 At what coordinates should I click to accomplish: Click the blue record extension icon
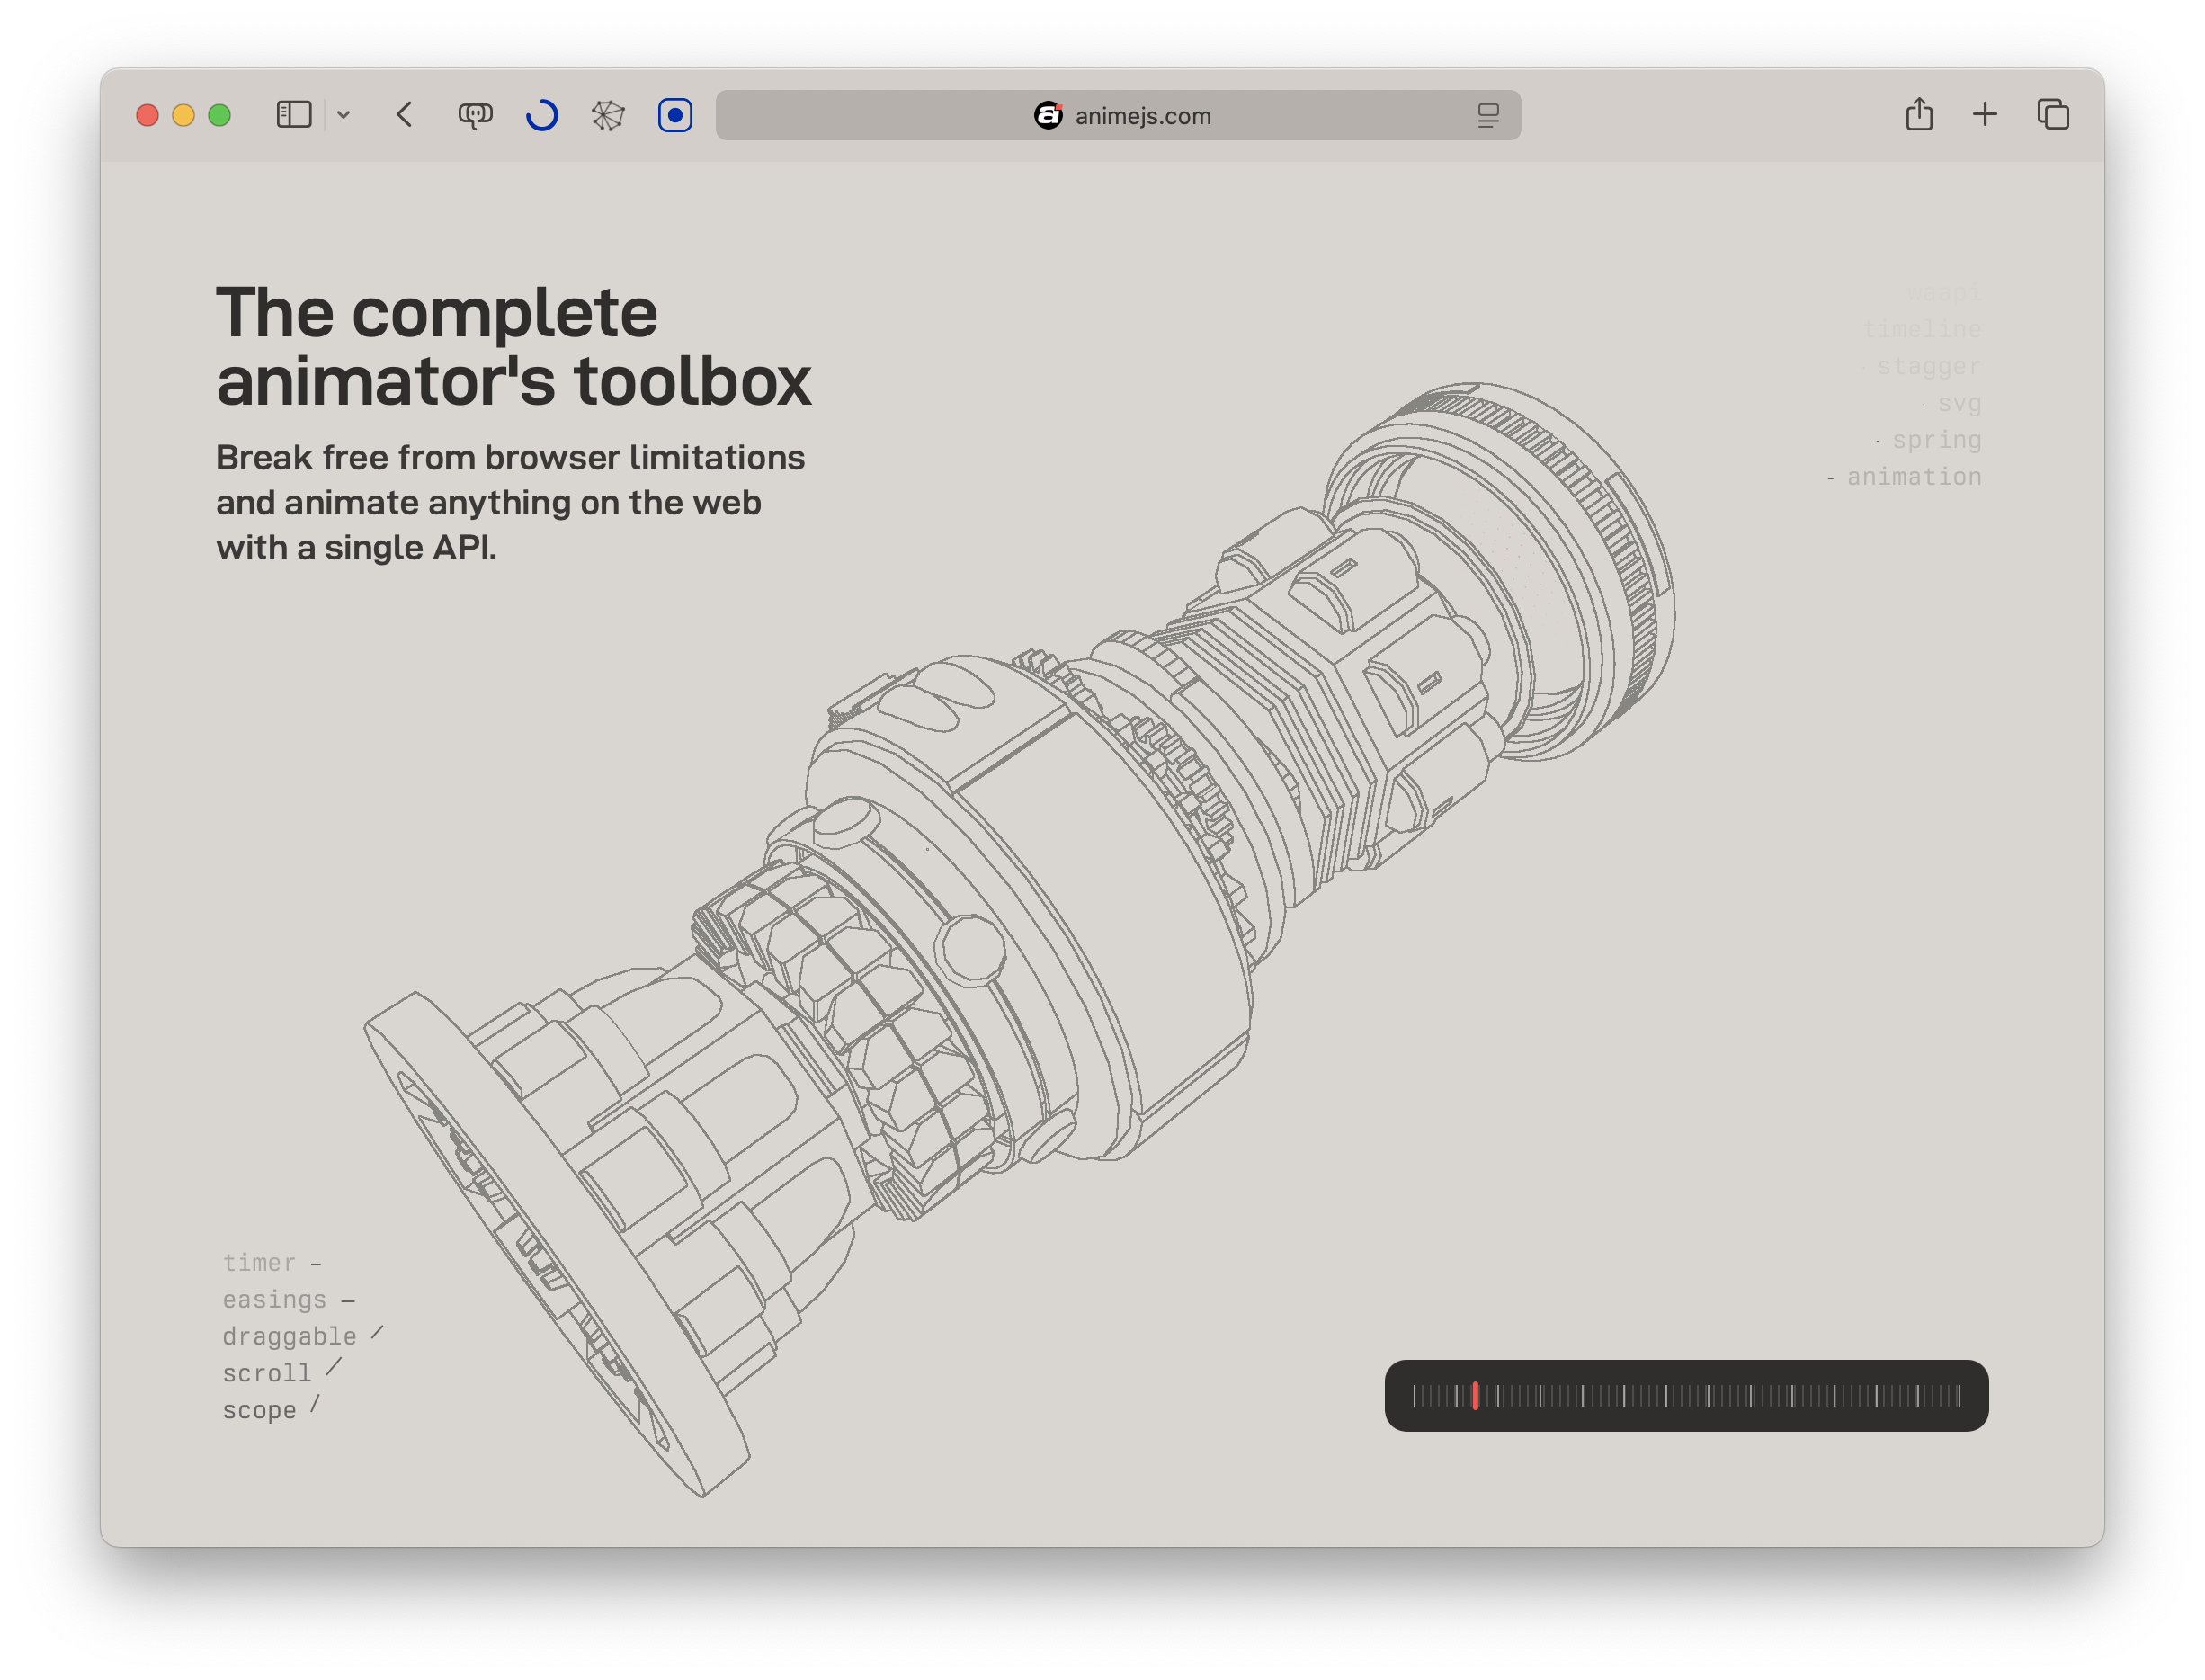(676, 115)
